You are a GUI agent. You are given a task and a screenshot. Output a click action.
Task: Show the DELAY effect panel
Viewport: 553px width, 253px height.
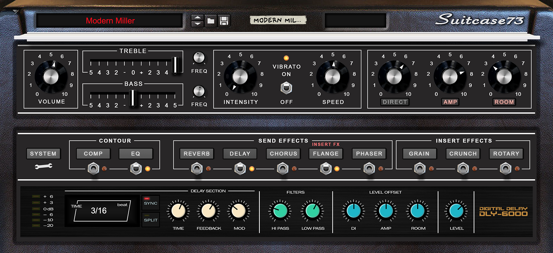240,153
